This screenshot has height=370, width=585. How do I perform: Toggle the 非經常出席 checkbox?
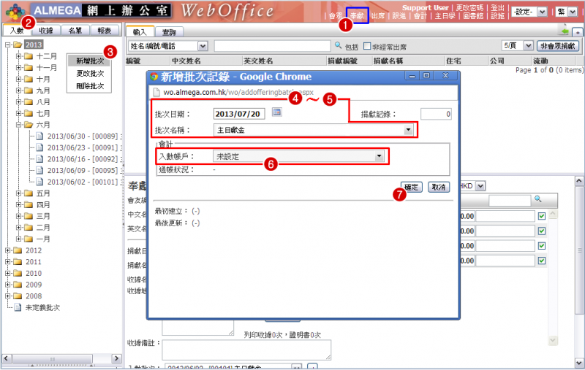click(367, 46)
